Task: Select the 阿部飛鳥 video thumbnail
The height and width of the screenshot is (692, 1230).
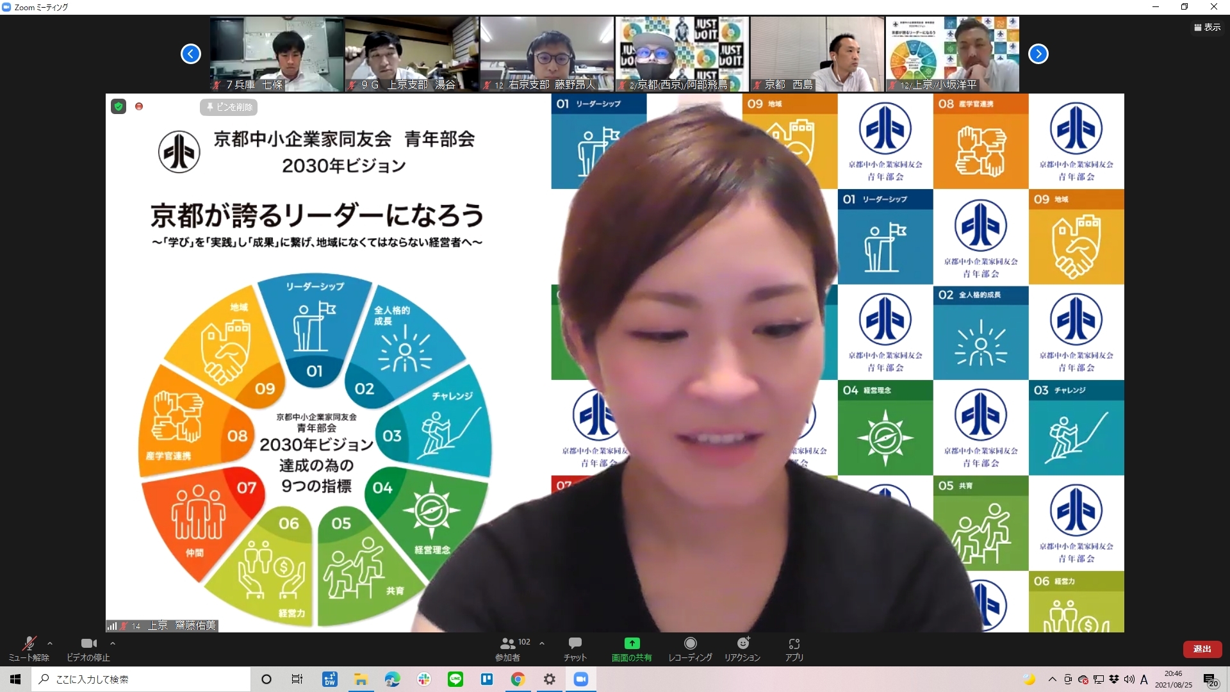Action: click(x=682, y=54)
